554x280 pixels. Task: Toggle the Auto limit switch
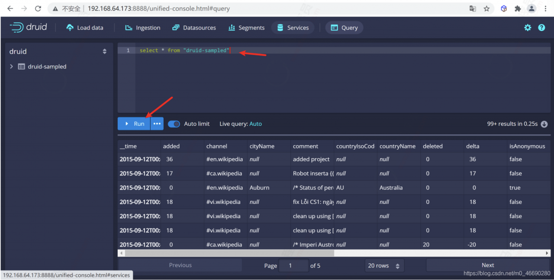coord(174,124)
